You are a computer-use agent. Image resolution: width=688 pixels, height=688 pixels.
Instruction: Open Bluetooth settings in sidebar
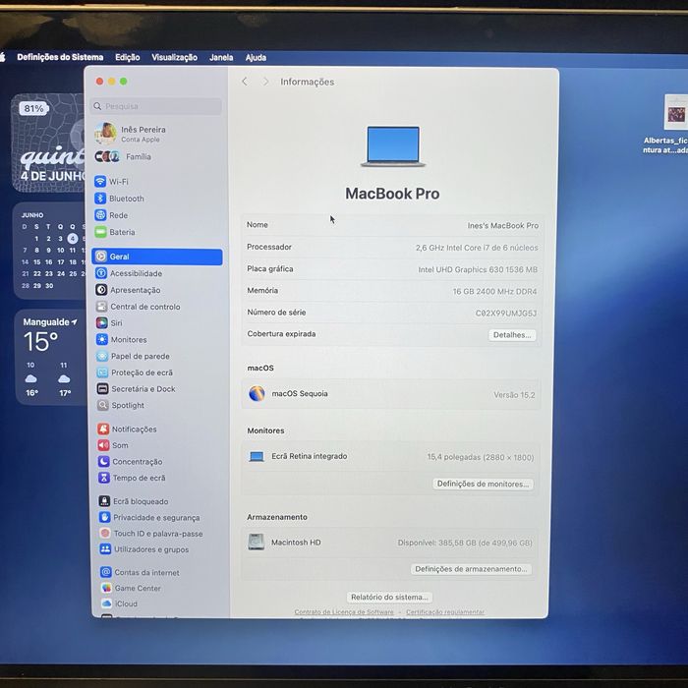click(119, 199)
